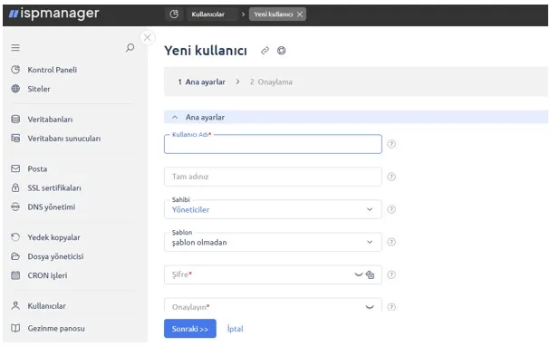The height and width of the screenshot is (346, 550).
Task: Toggle visibility in Onaylayın field
Action: point(370,307)
